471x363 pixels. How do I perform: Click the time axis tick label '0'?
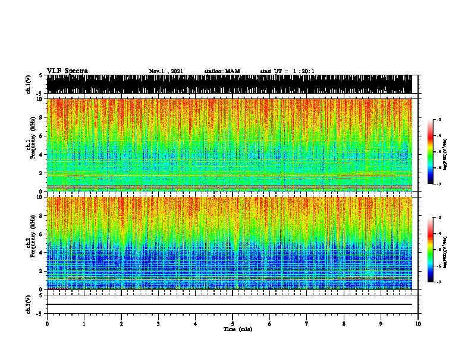(47, 324)
